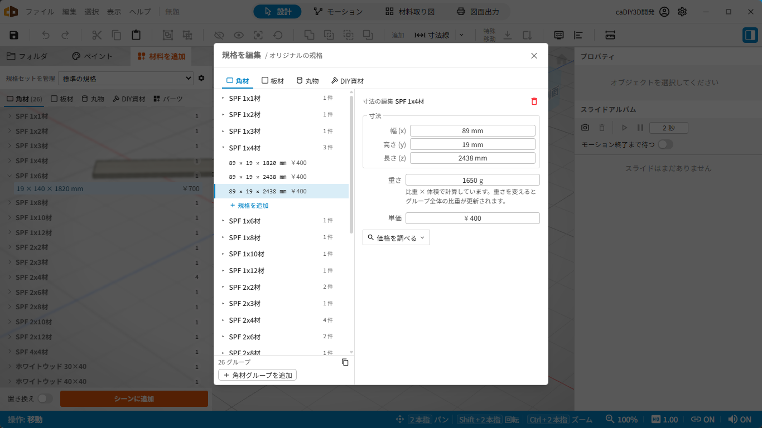The width and height of the screenshot is (762, 428).
Task: Click the clipboard paste icon
Action: click(136, 35)
